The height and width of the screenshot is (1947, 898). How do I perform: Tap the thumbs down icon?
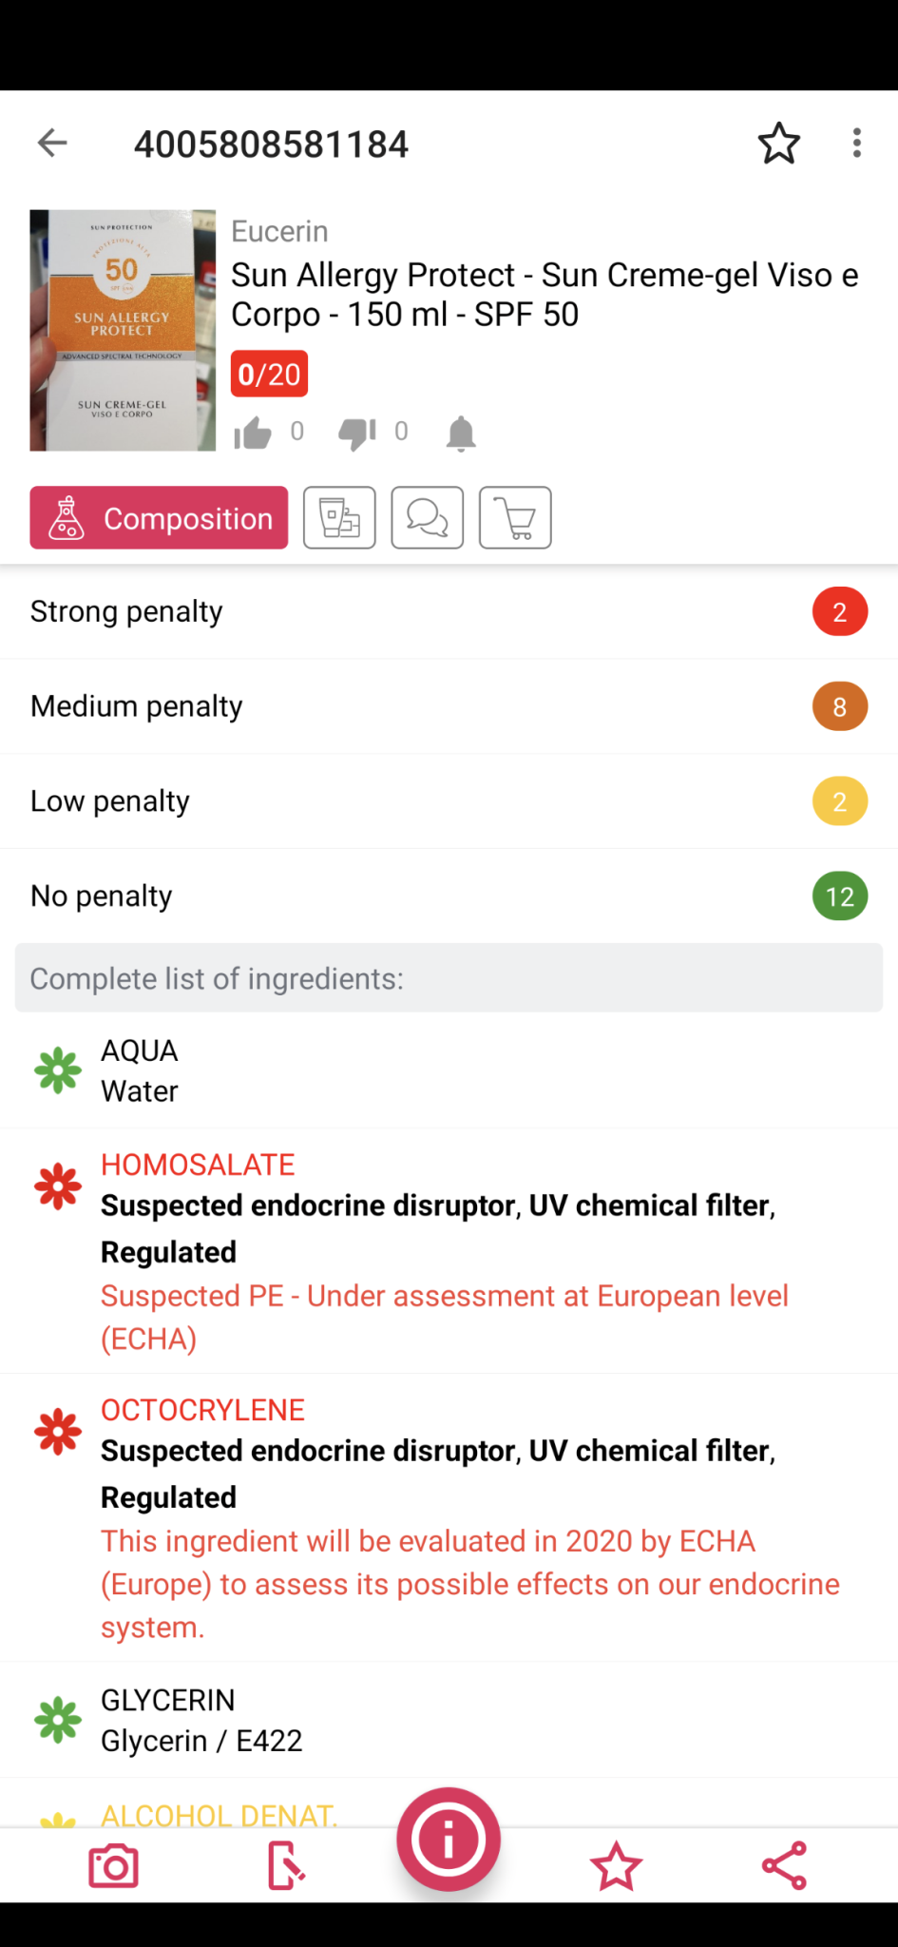[357, 434]
